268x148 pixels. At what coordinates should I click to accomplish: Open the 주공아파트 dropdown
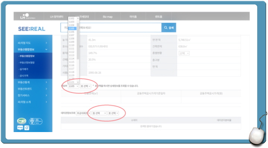pos(83,113)
